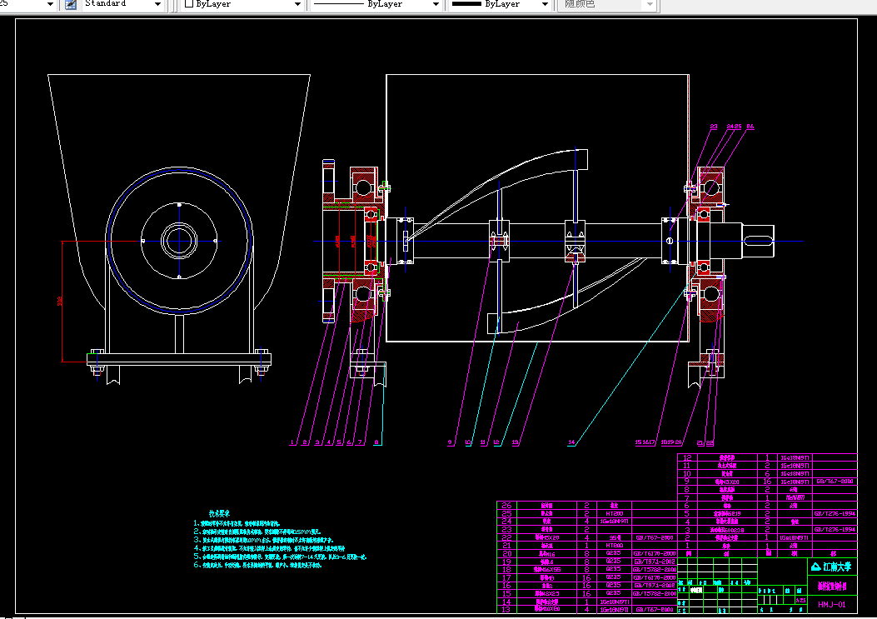
Task: Click the text style icon beside Standard
Action: click(x=71, y=4)
